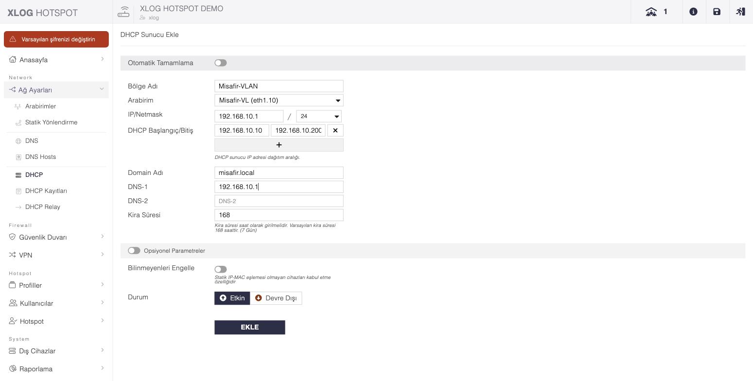Click the XLOG HOTSPOT DEMO header title
Image resolution: width=753 pixels, height=381 pixels.
[181, 8]
